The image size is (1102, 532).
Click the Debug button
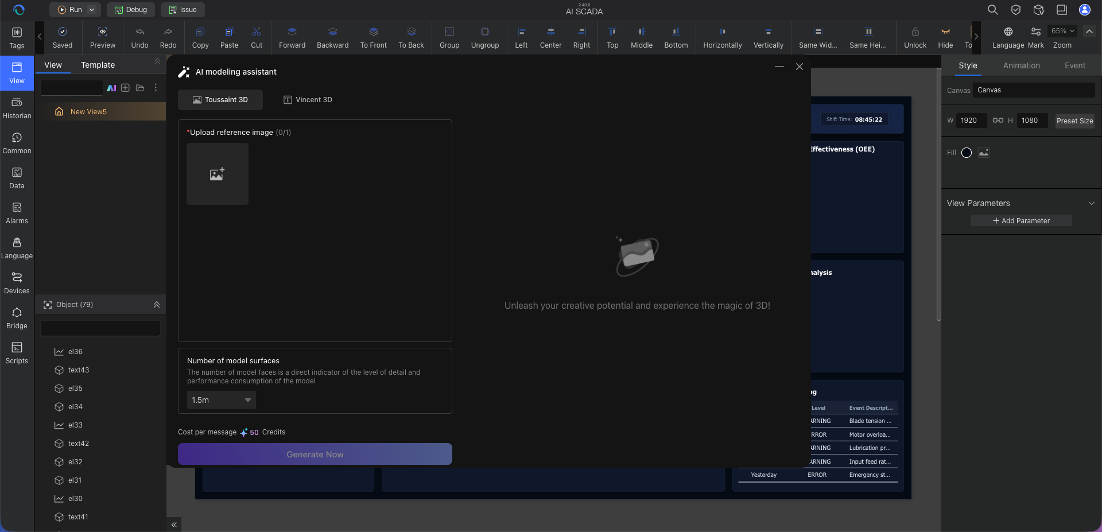pos(131,10)
